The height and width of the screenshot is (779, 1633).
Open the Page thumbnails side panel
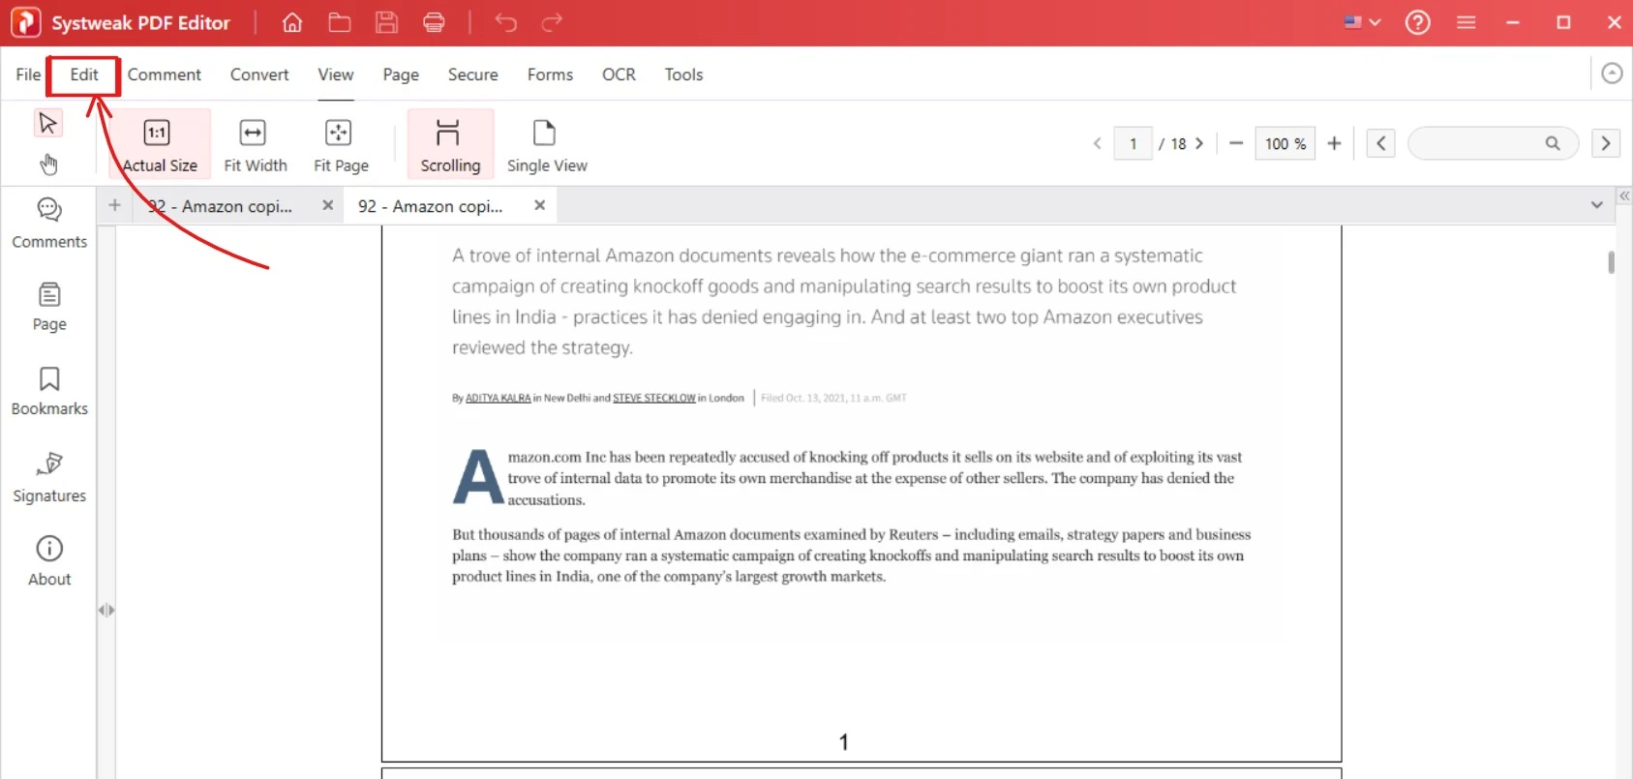click(49, 307)
